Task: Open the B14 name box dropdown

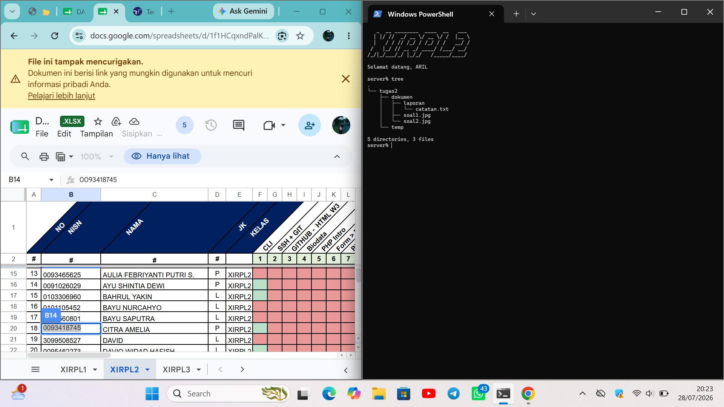Action: click(x=52, y=180)
